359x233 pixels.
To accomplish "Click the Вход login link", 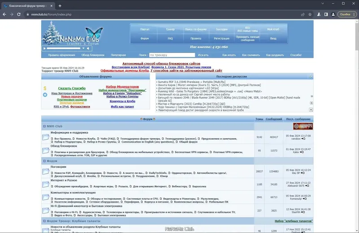I will (273, 39).
